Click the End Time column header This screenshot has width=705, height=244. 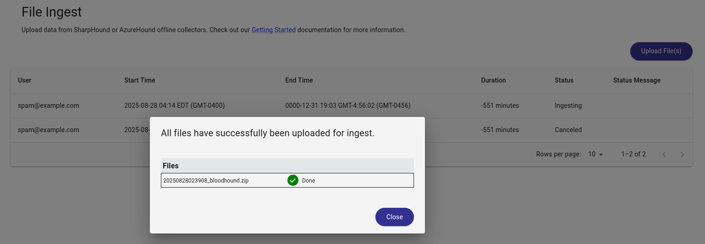[x=299, y=80]
